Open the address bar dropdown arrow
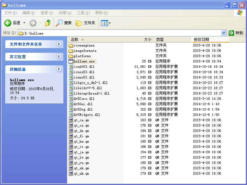Image resolution: width=247 pixels, height=185 pixels. 223,33
